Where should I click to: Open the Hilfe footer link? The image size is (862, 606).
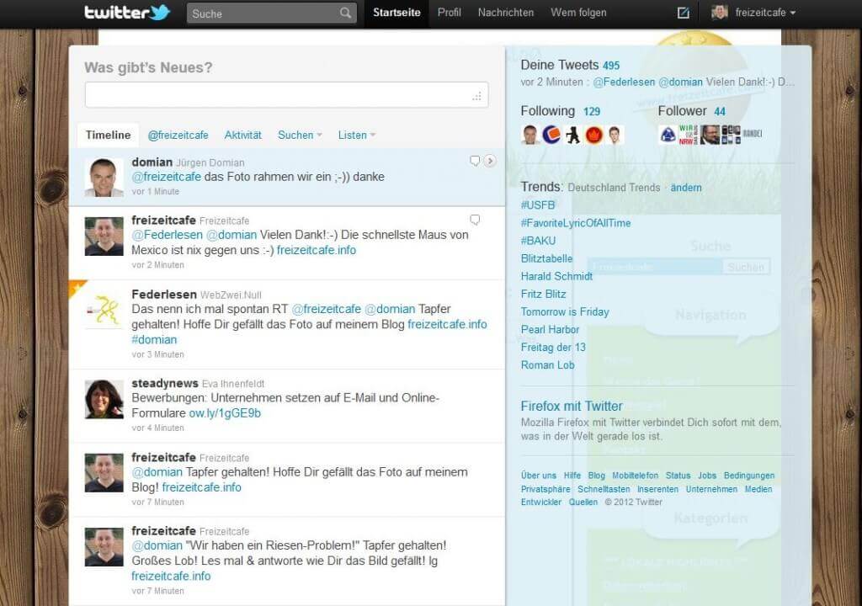(572, 476)
